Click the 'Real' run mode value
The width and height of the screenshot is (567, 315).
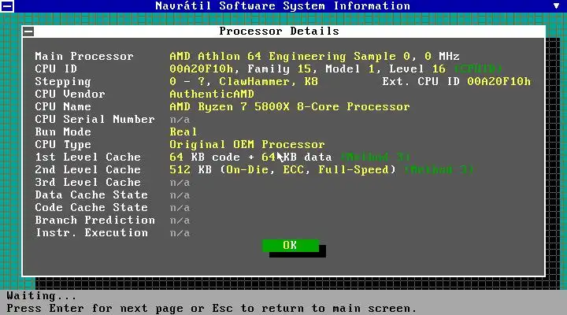[x=183, y=132]
